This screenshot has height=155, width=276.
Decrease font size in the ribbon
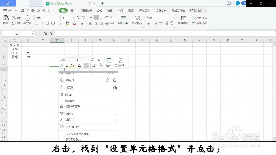tap(83, 18)
